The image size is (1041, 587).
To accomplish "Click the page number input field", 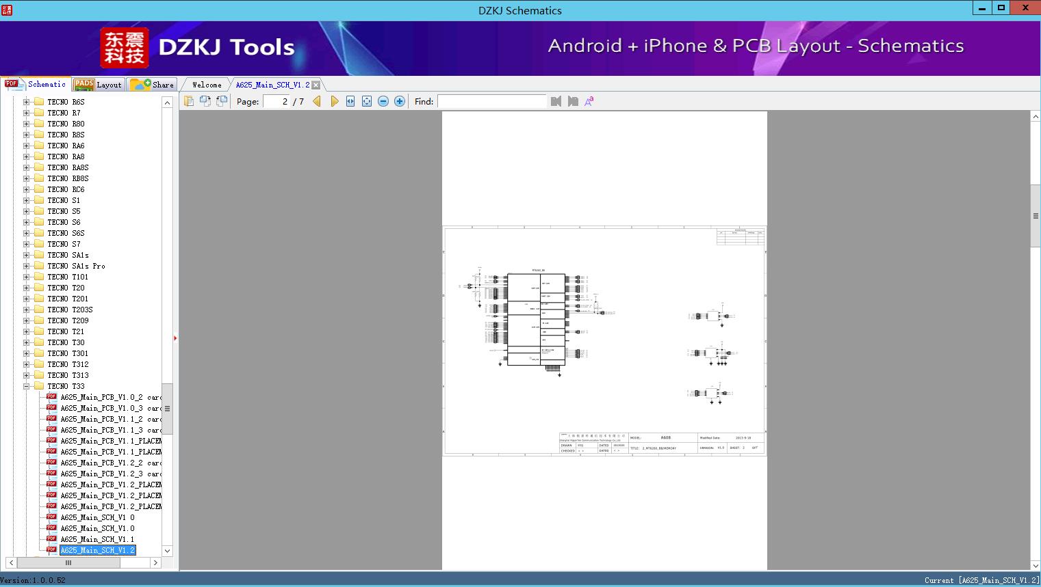I will pyautogui.click(x=277, y=101).
